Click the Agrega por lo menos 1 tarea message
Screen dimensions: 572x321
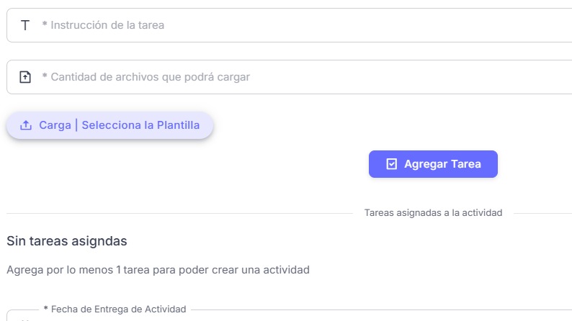(x=158, y=271)
